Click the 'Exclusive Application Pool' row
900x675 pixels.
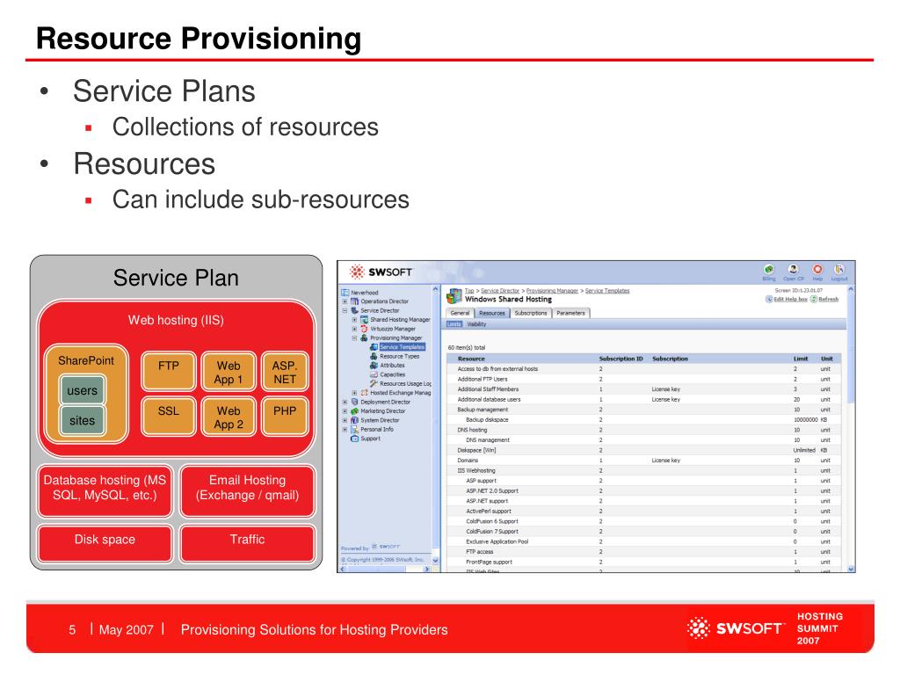coord(644,541)
